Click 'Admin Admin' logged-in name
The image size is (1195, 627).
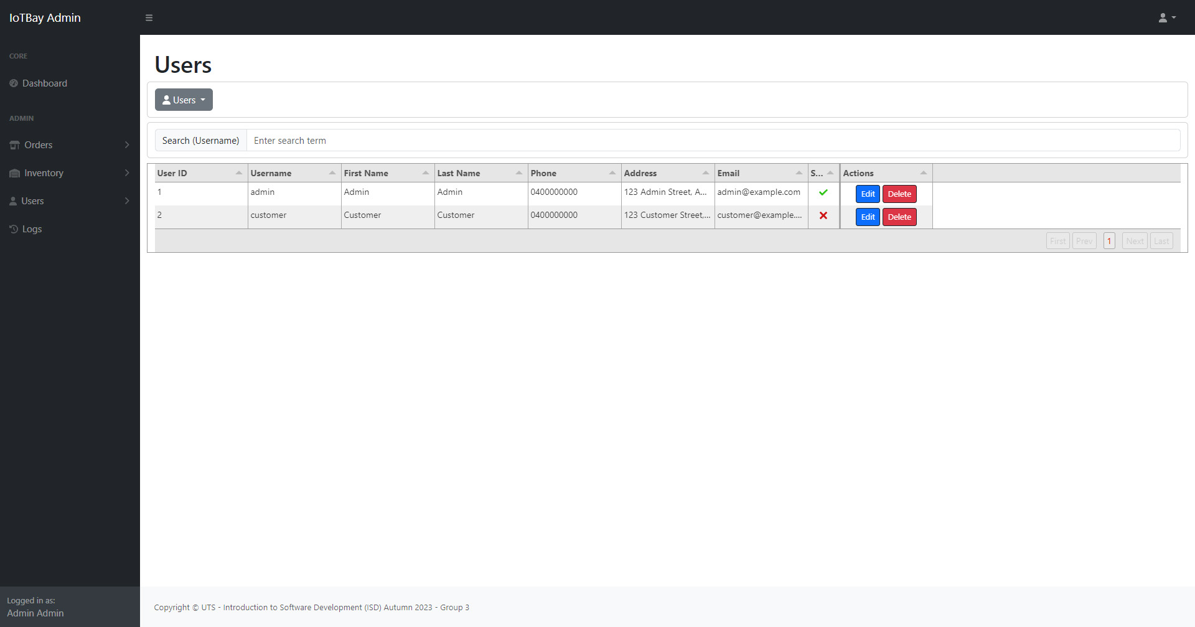(x=35, y=613)
